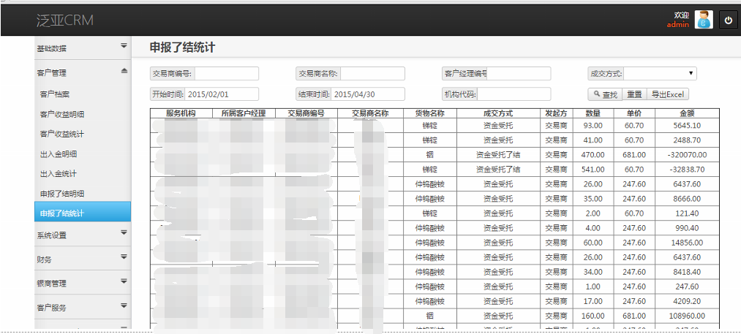This screenshot has height=334, width=741.
Task: Expand the 基础数据 sidebar section
Action: (82, 48)
